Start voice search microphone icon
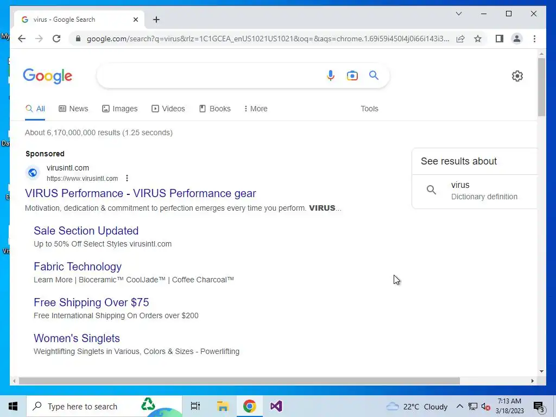Viewport: 556px width, 417px height. (x=331, y=75)
